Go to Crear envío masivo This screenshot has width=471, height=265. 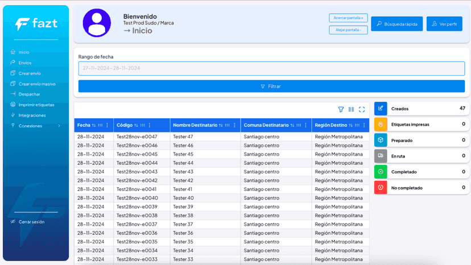(36, 84)
